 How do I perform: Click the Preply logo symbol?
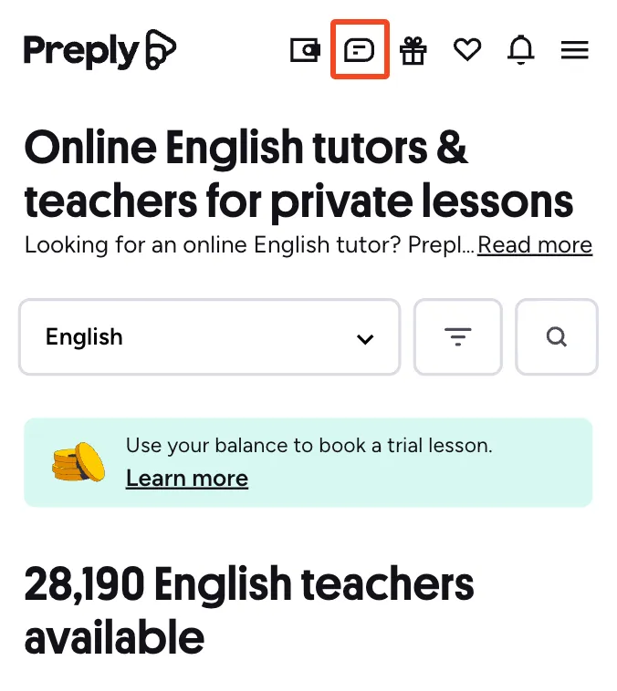pos(159,50)
